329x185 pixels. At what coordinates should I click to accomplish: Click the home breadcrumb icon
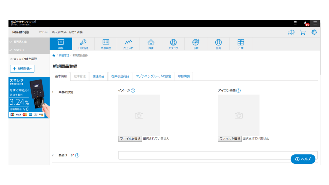pyautogui.click(x=54, y=55)
